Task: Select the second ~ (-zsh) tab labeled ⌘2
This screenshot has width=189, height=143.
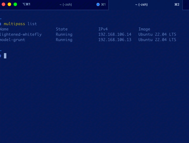Action: tap(145, 5)
